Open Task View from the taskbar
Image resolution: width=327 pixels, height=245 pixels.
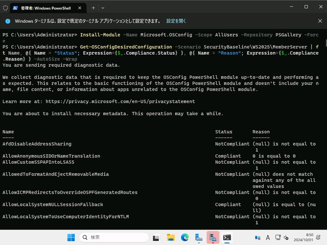[156, 238]
